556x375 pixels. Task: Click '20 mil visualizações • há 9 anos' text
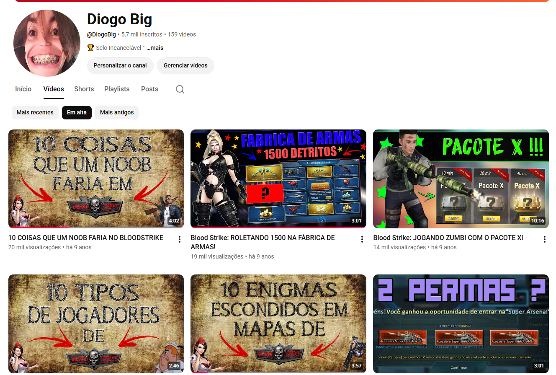tap(50, 247)
